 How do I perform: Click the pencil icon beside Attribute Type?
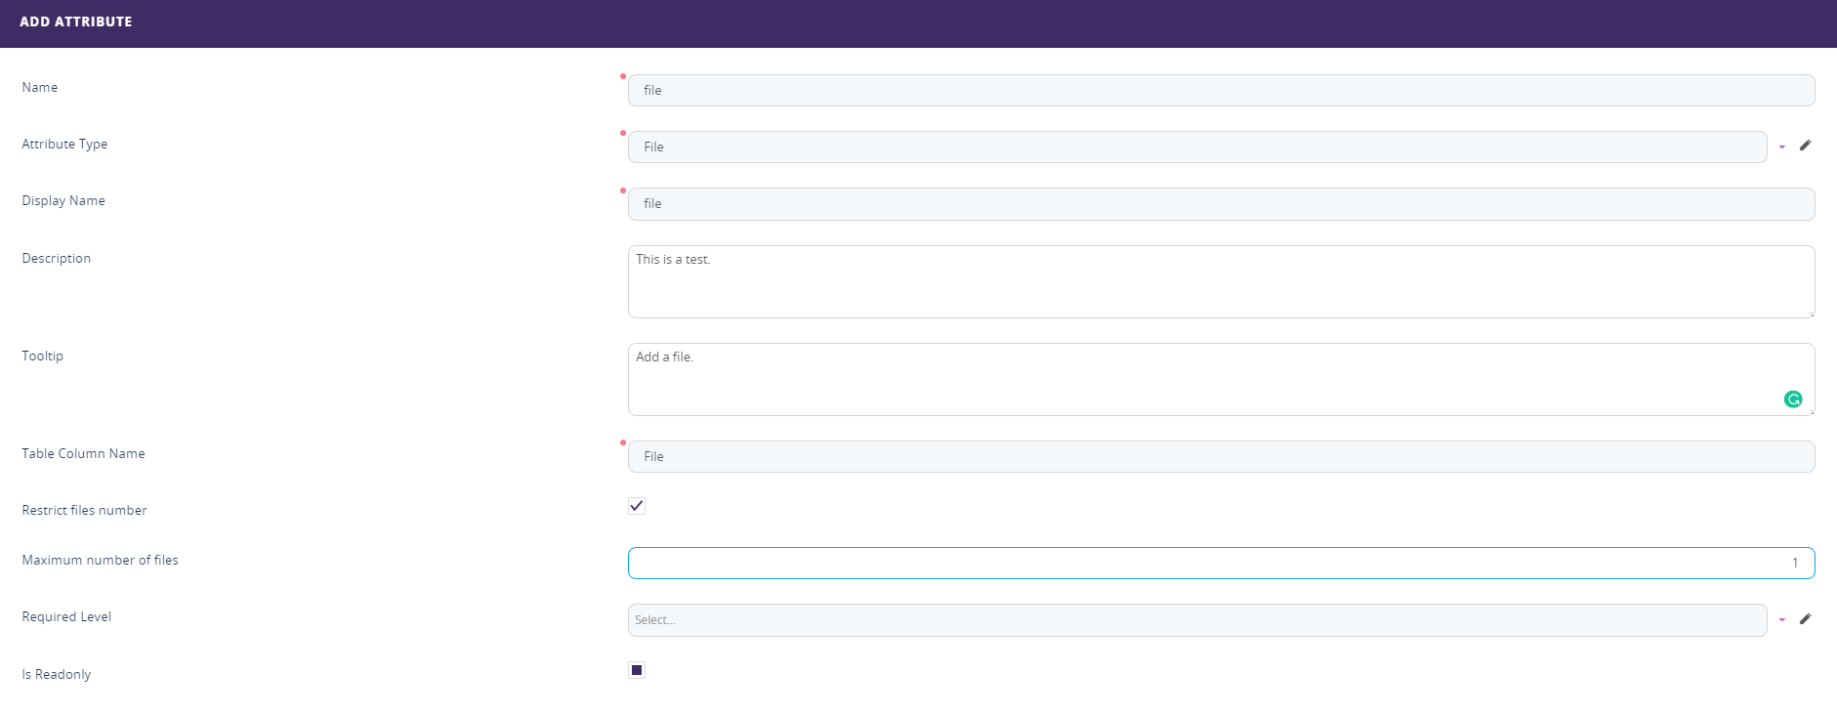pyautogui.click(x=1805, y=146)
